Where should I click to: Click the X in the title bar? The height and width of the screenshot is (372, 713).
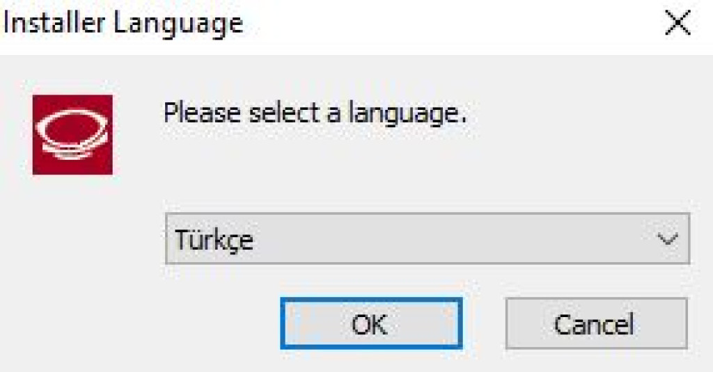tap(677, 24)
